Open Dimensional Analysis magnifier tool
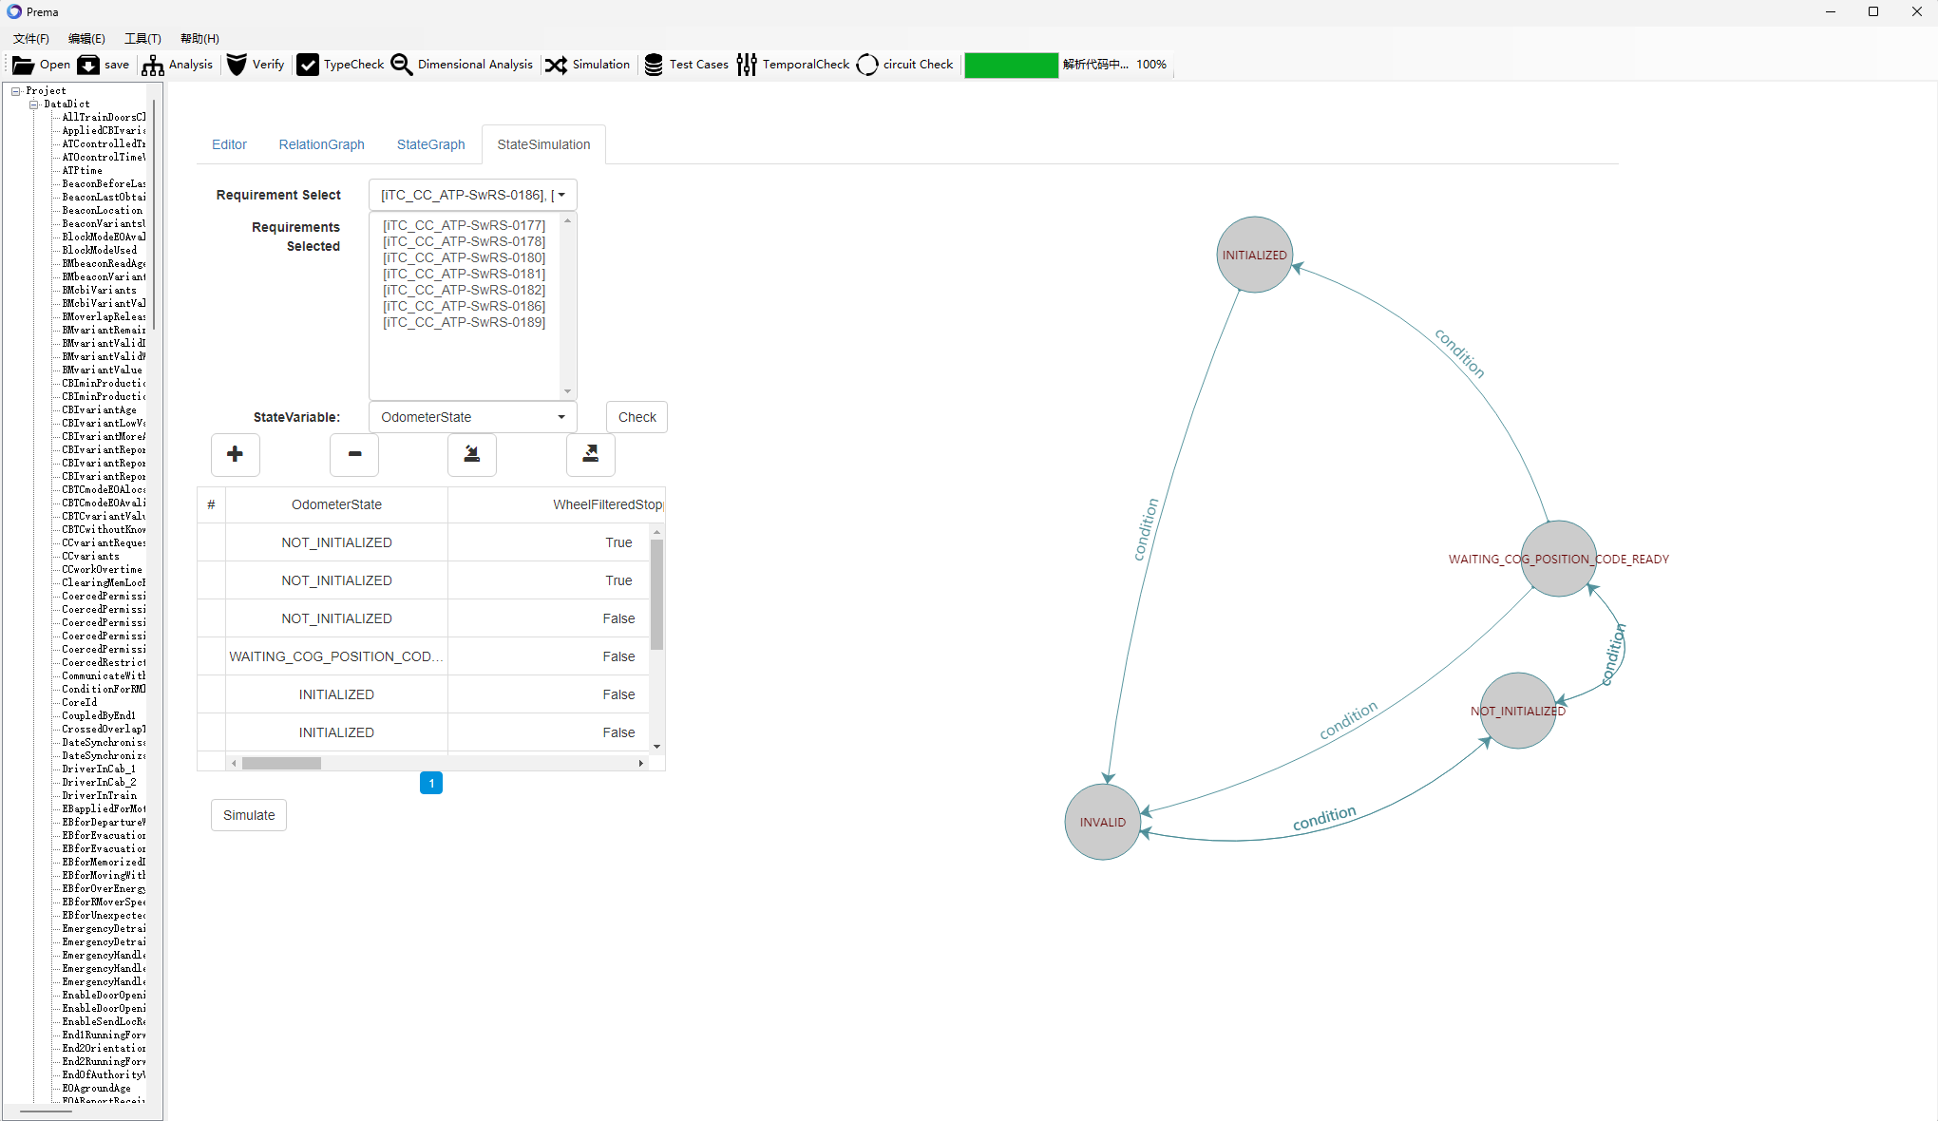 tap(402, 65)
